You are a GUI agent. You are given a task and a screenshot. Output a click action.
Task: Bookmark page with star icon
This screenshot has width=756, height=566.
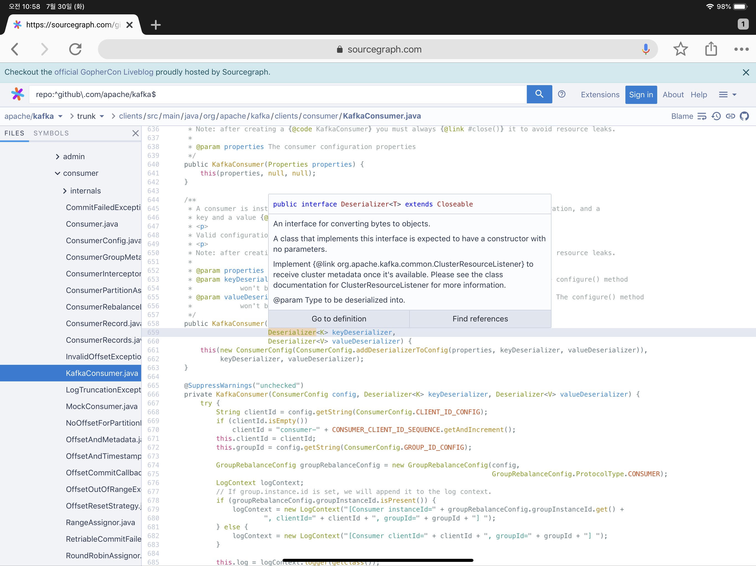[x=680, y=49]
